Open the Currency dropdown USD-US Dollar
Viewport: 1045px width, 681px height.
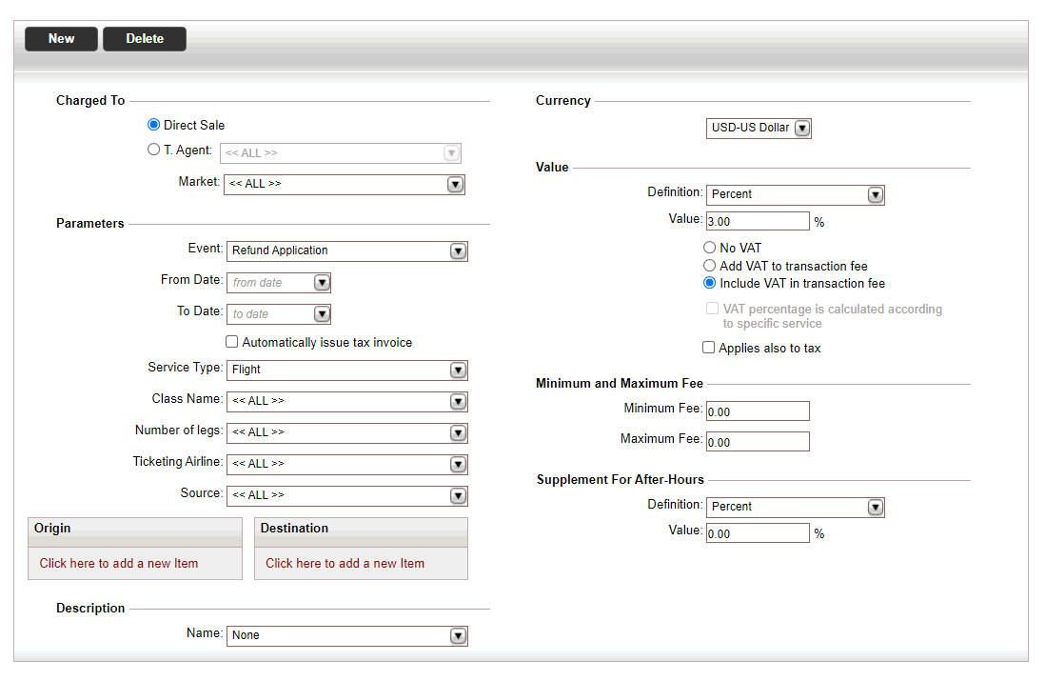759,128
